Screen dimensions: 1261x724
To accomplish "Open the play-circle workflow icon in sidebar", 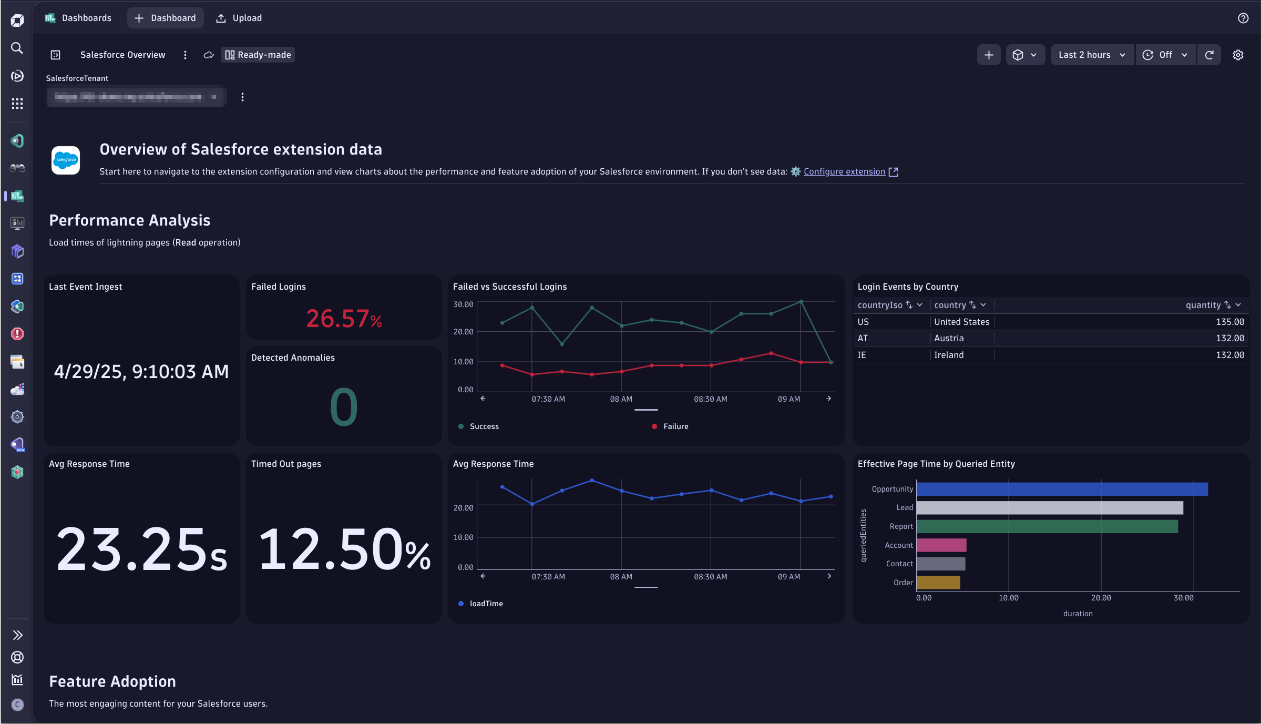I will coord(17,76).
